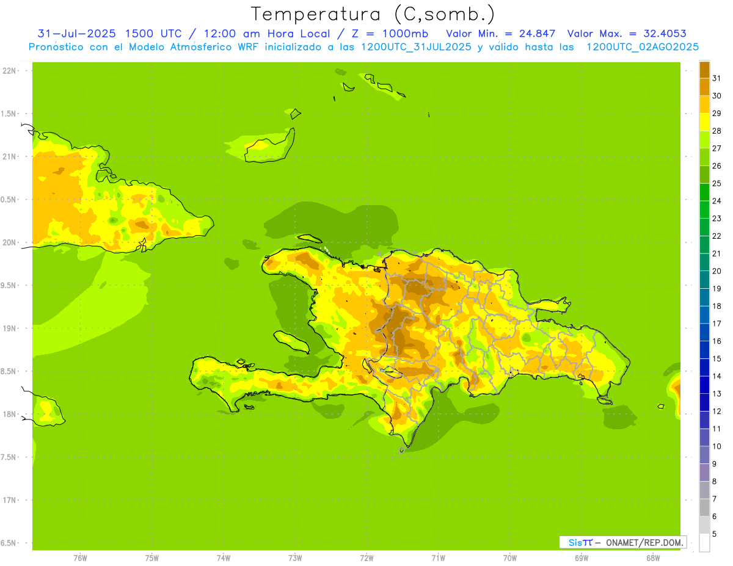Viewport: 733px width, 566px height.
Task: Click the colorbar tick label "25"
Action: tap(717, 183)
